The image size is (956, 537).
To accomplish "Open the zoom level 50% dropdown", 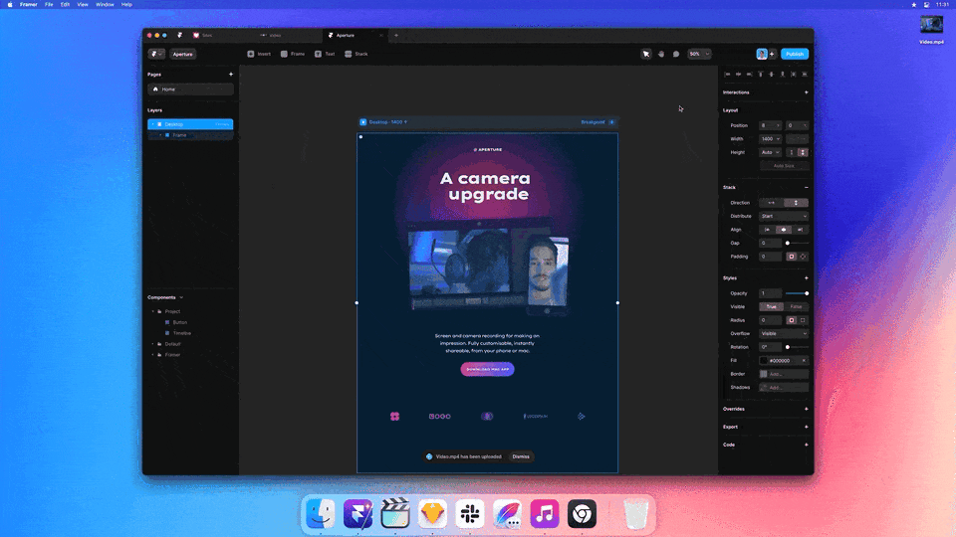I will [699, 54].
